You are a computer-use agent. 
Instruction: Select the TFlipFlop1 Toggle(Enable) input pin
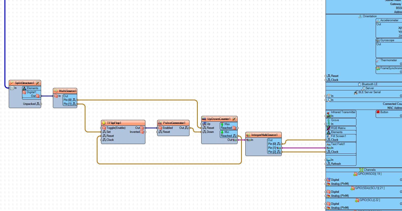[101, 128]
